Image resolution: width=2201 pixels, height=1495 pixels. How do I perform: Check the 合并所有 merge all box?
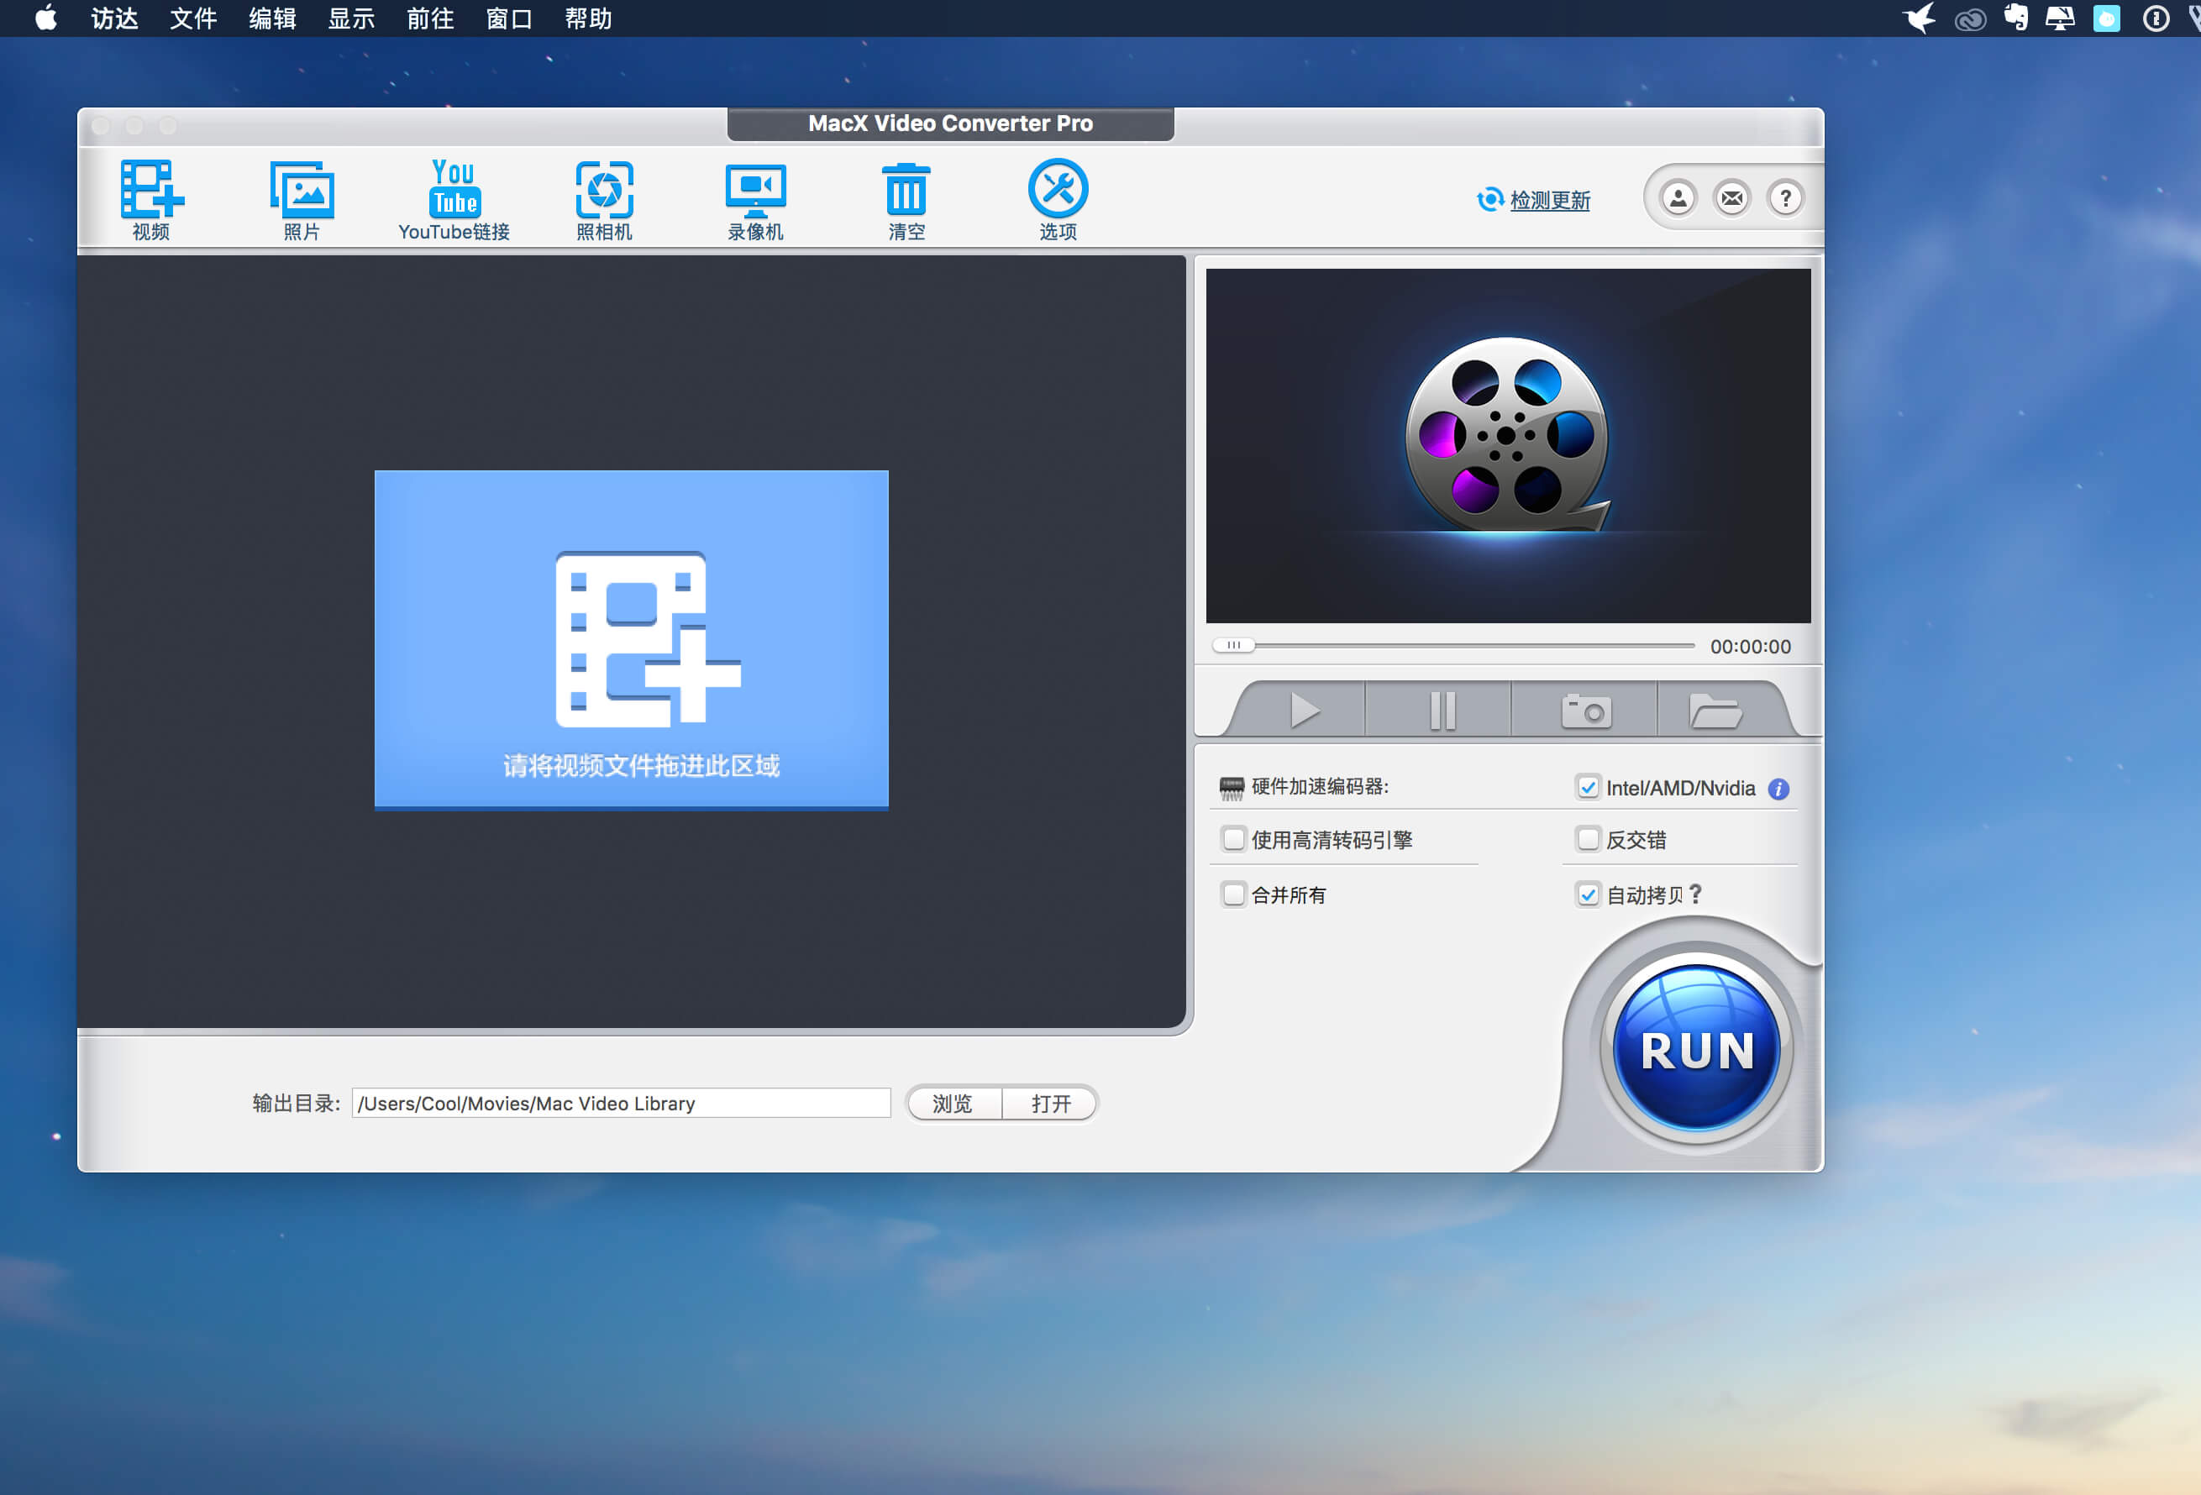click(1233, 894)
